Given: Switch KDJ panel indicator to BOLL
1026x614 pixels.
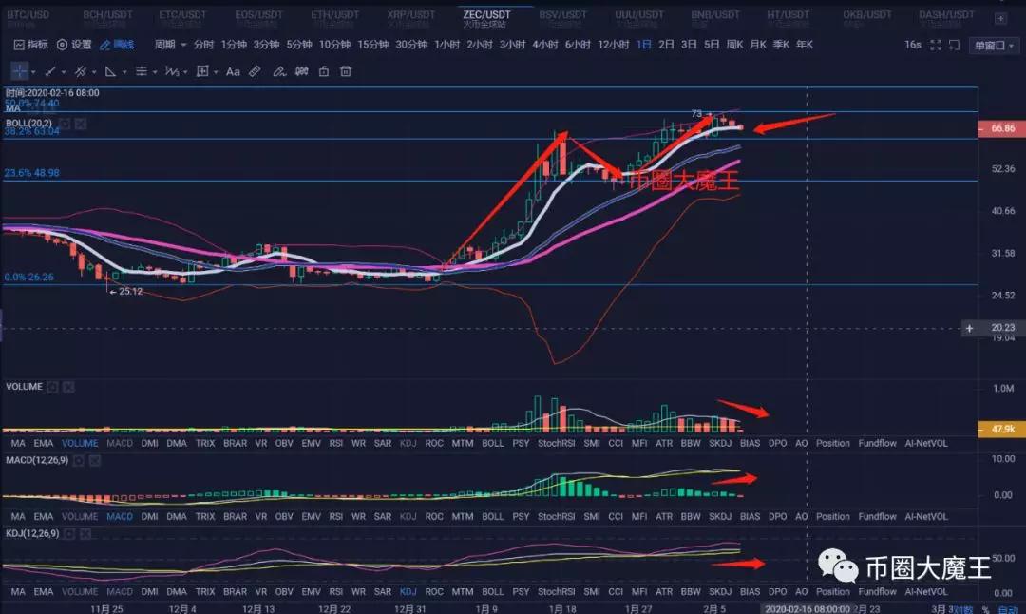Looking at the screenshot, I should pos(493,592).
